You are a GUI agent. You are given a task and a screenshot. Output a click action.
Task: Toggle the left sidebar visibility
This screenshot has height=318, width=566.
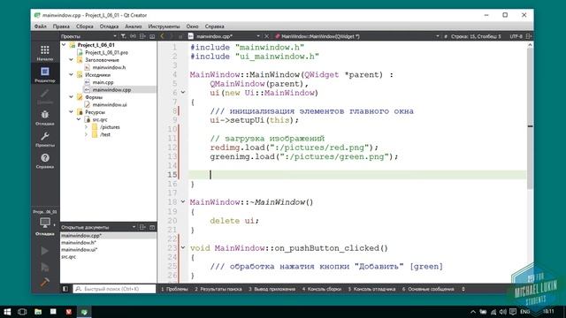[x=65, y=289]
